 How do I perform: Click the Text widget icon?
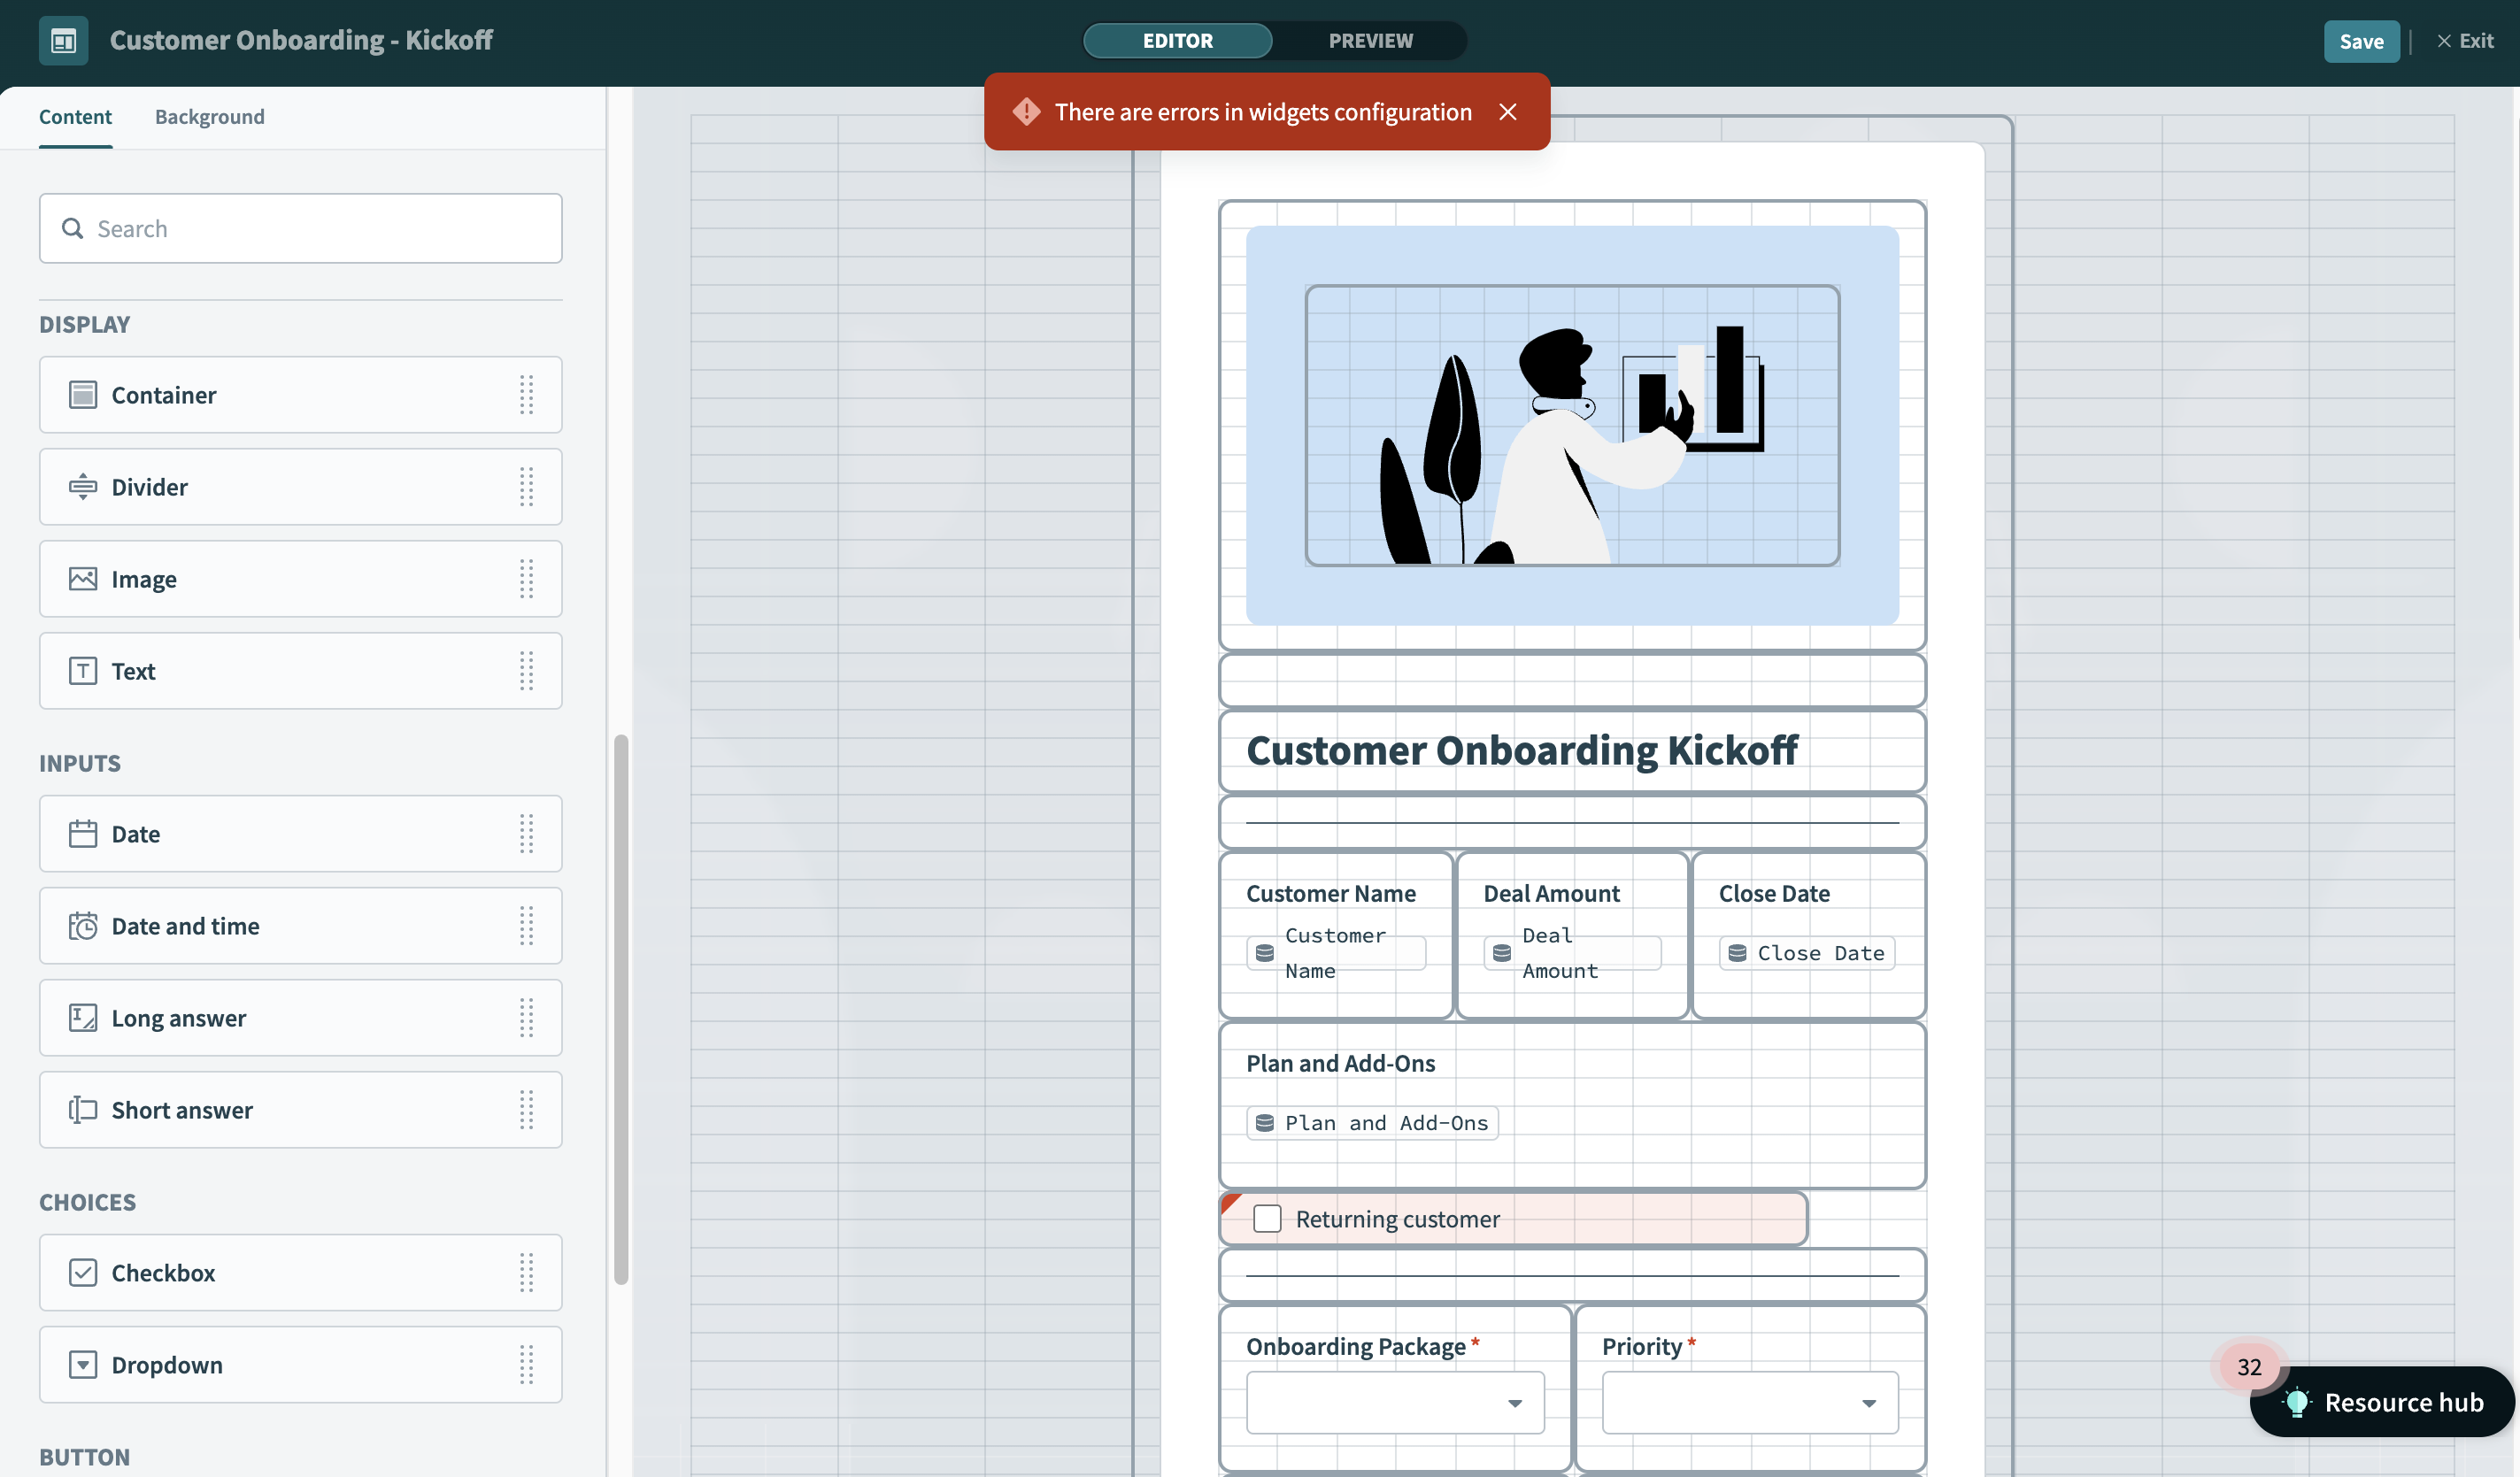coord(83,671)
